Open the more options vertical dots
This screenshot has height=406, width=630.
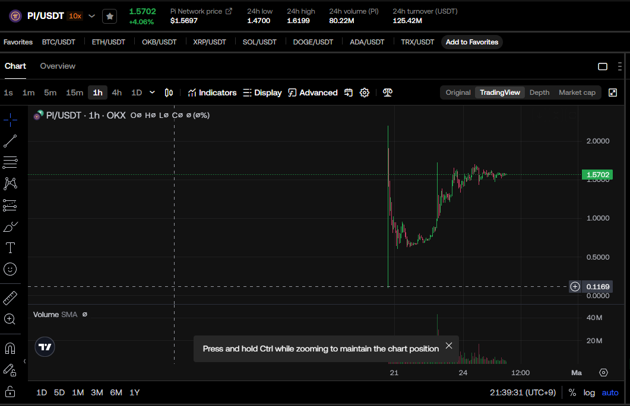point(620,66)
